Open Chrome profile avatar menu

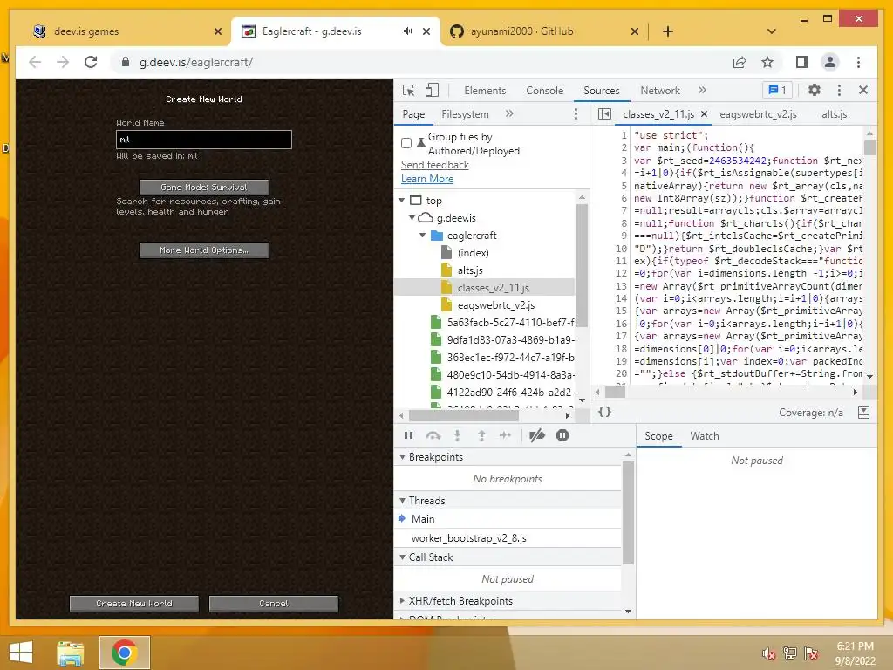coord(830,62)
